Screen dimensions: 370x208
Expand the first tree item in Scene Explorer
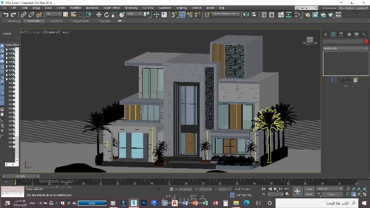point(7,49)
